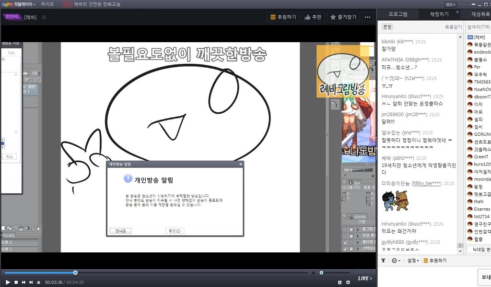491x287 pixels.
Task: Skip to the next item
Action: click(x=31, y=282)
